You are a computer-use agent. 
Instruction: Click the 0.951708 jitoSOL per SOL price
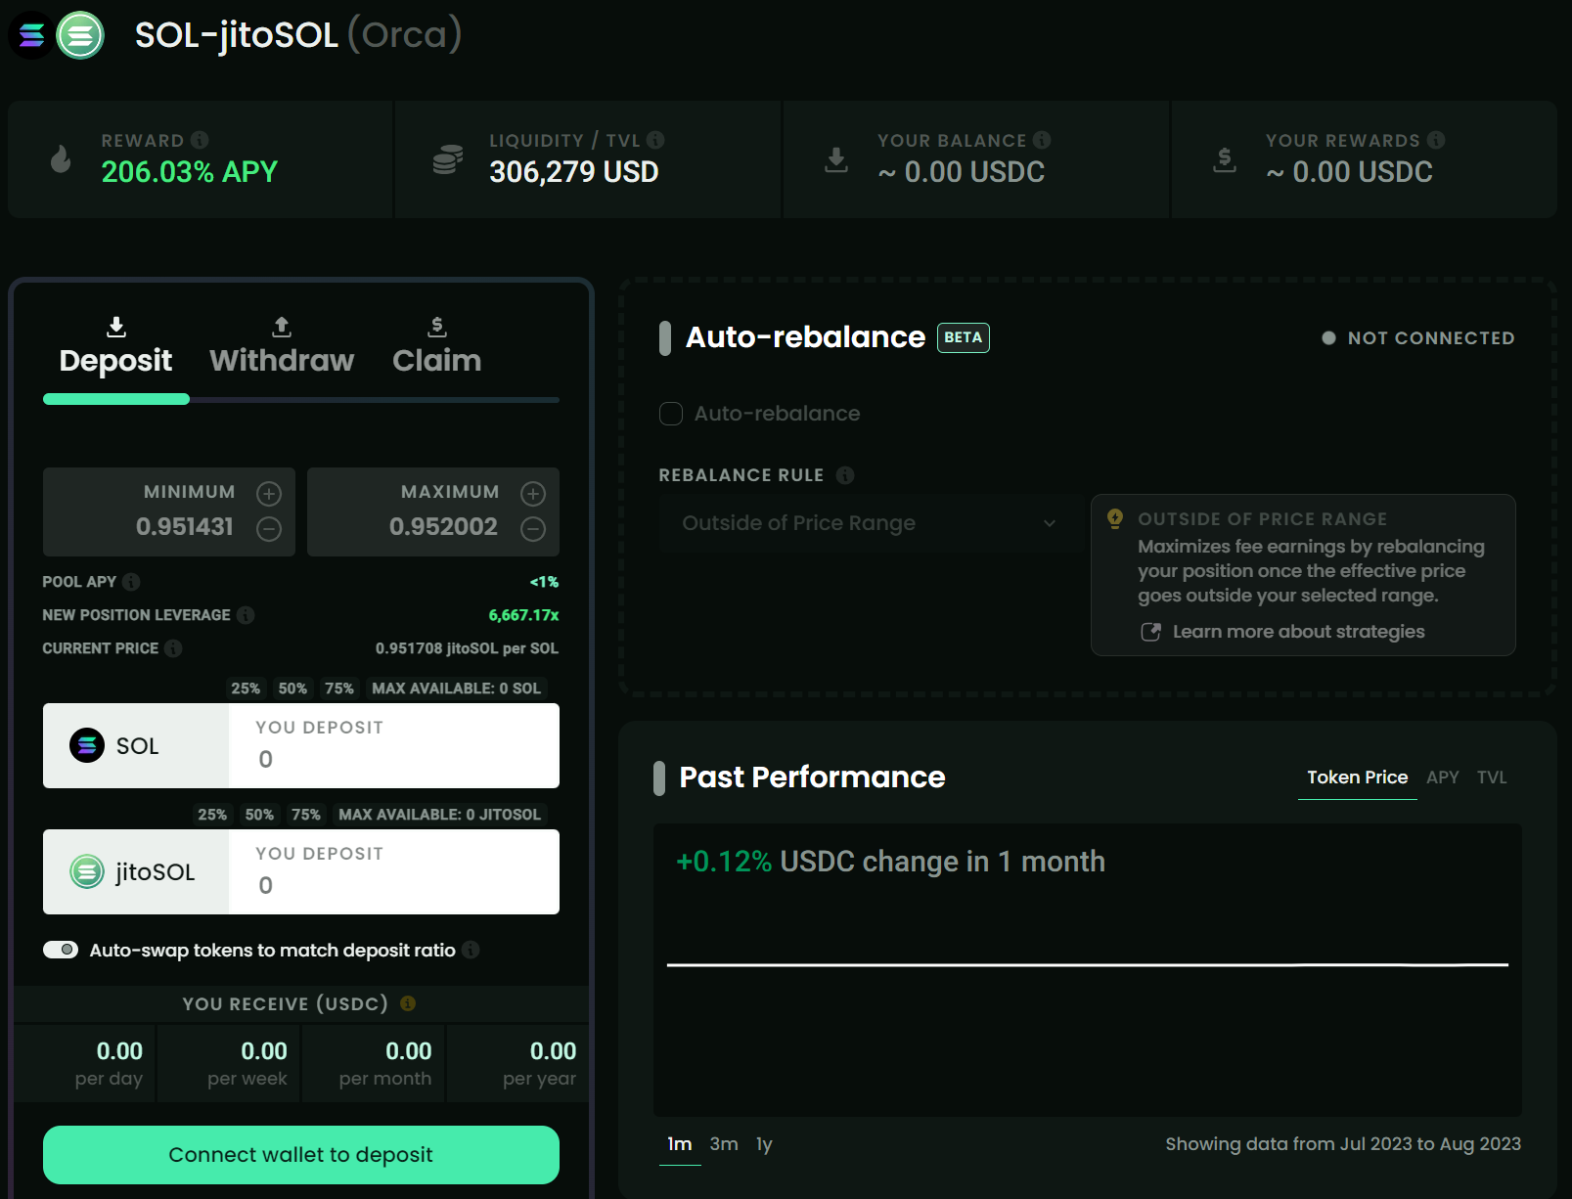(467, 648)
